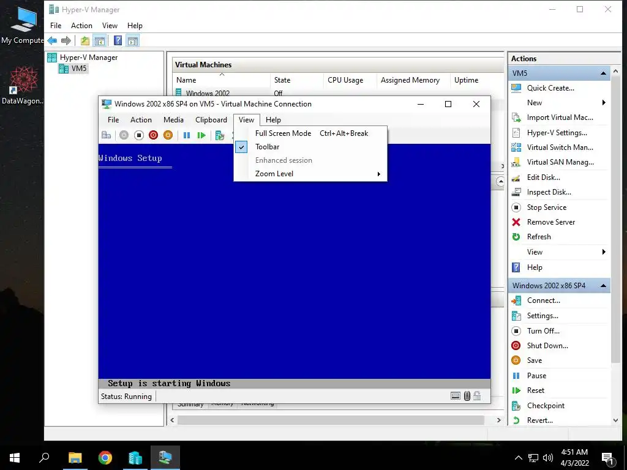Open Windows Start menu

(x=15, y=458)
